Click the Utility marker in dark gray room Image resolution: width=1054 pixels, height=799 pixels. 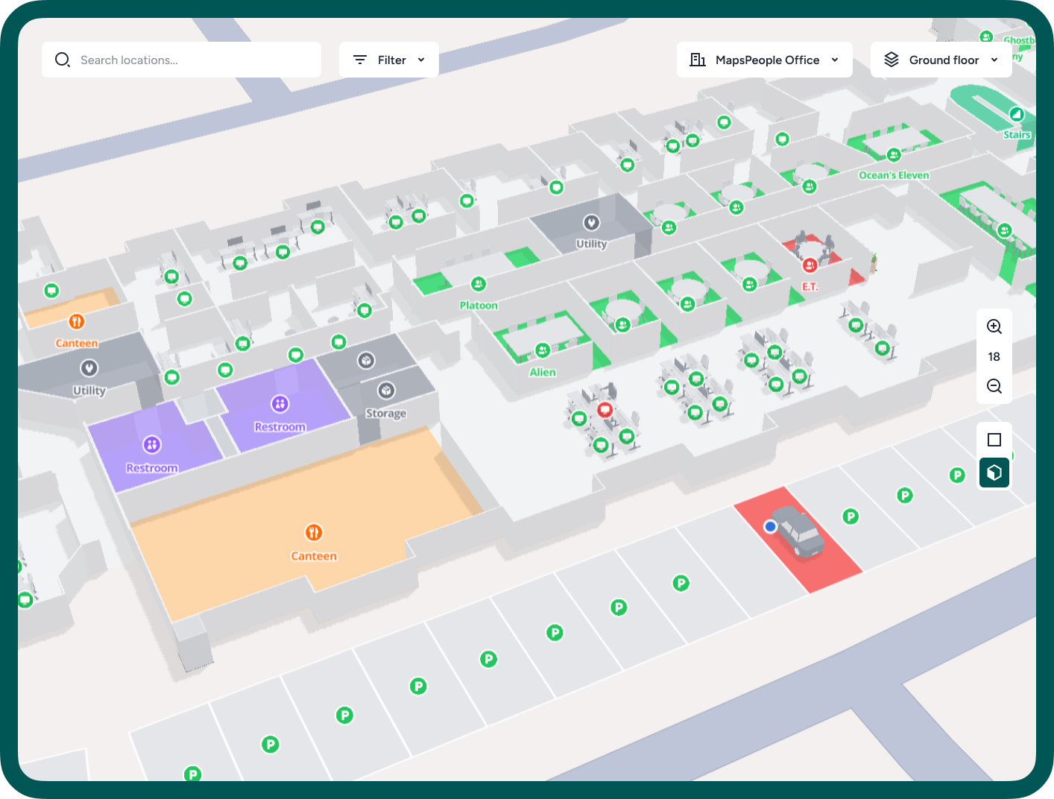pos(591,222)
